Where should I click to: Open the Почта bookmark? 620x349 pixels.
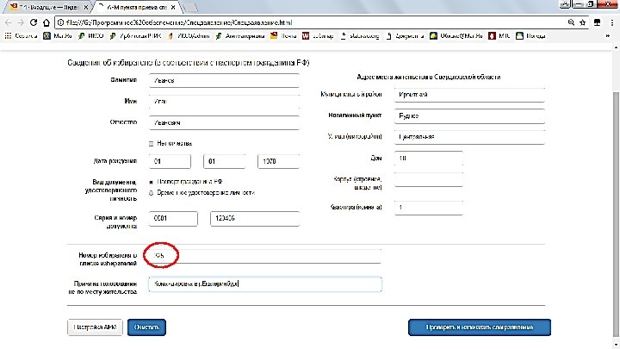(283, 36)
